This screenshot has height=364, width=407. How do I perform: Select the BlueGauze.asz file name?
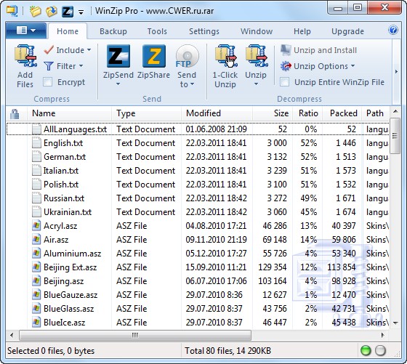coord(70,295)
